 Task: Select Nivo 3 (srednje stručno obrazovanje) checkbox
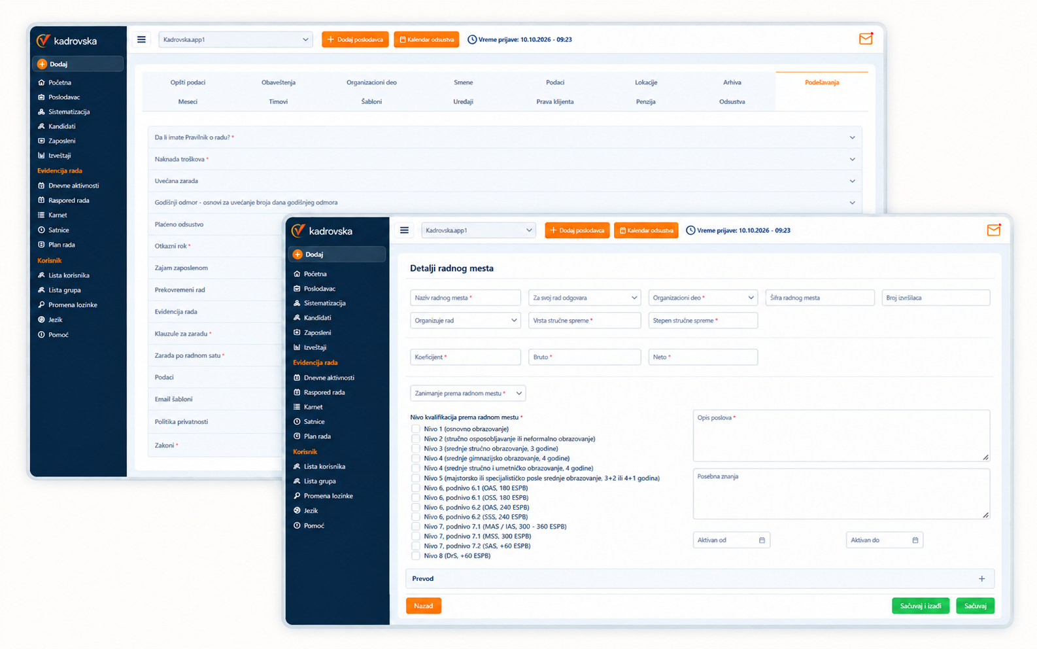coord(416,449)
